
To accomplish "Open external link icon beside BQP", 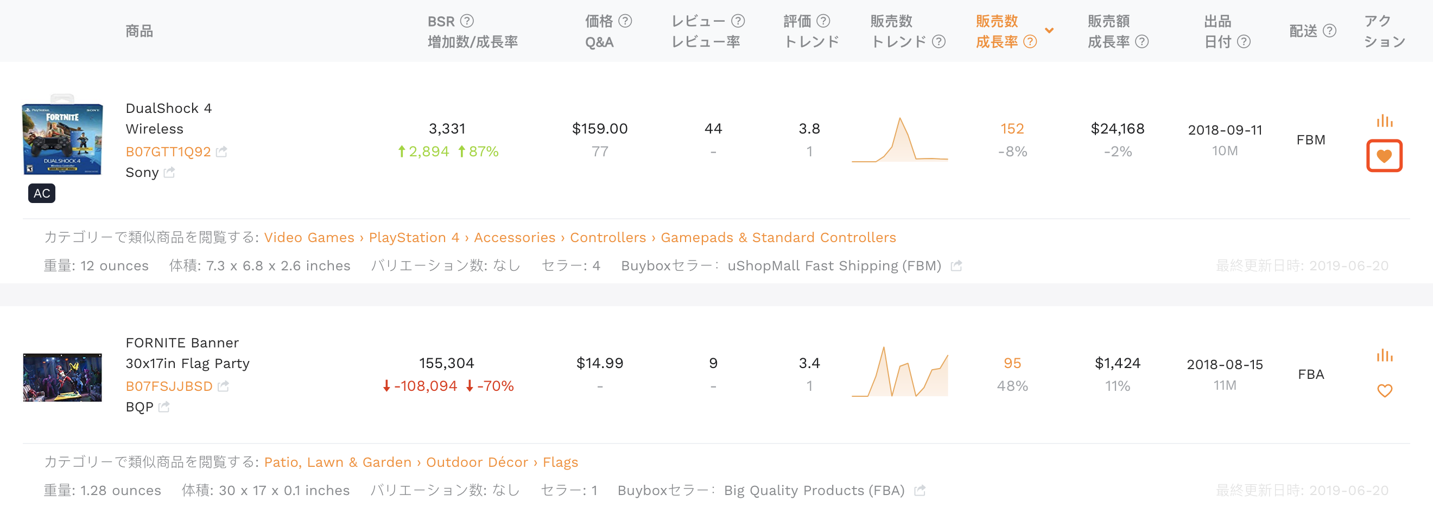I will pos(163,407).
